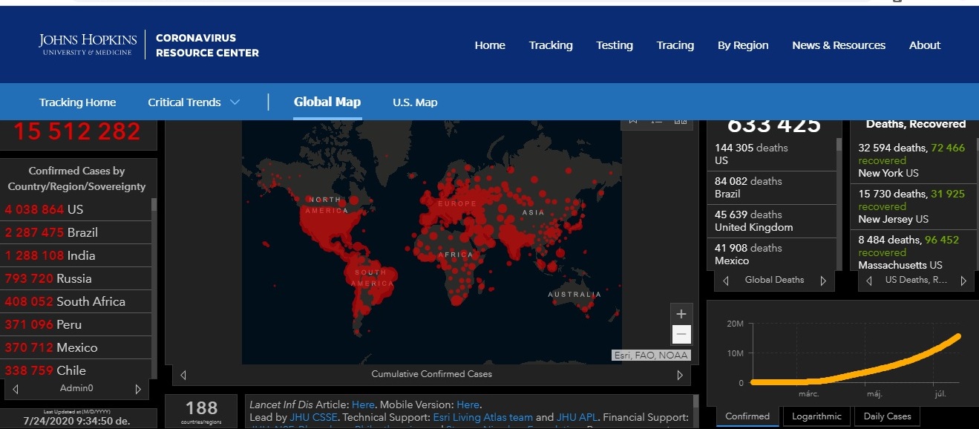
Task: Click left arrow beside Admin0
Action: pos(16,389)
